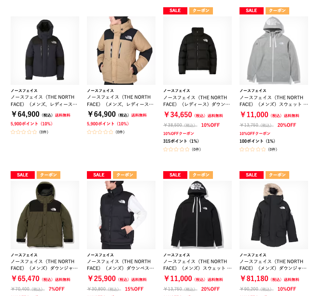View the black zip hoodie product image
The width and height of the screenshot is (324, 296).
pos(197,215)
